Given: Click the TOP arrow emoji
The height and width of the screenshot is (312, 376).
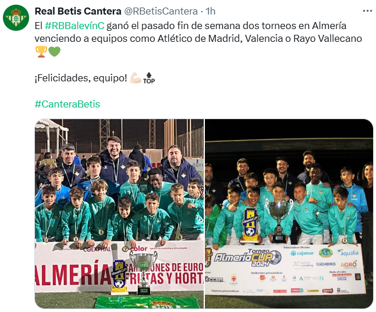Looking at the screenshot, I should [x=149, y=78].
